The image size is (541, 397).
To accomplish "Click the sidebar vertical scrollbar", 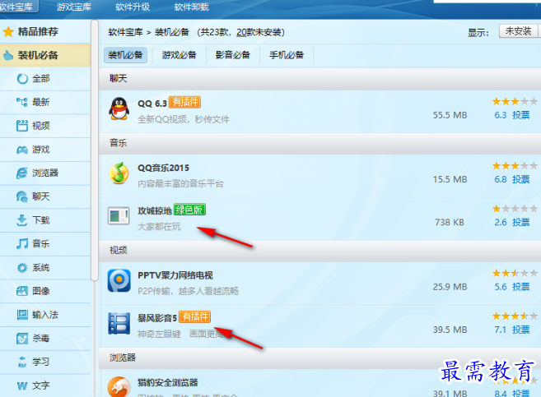I will pyautogui.click(x=95, y=150).
